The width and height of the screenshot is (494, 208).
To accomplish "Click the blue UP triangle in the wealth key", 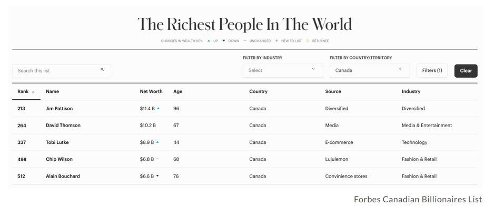I will pyautogui.click(x=209, y=40).
